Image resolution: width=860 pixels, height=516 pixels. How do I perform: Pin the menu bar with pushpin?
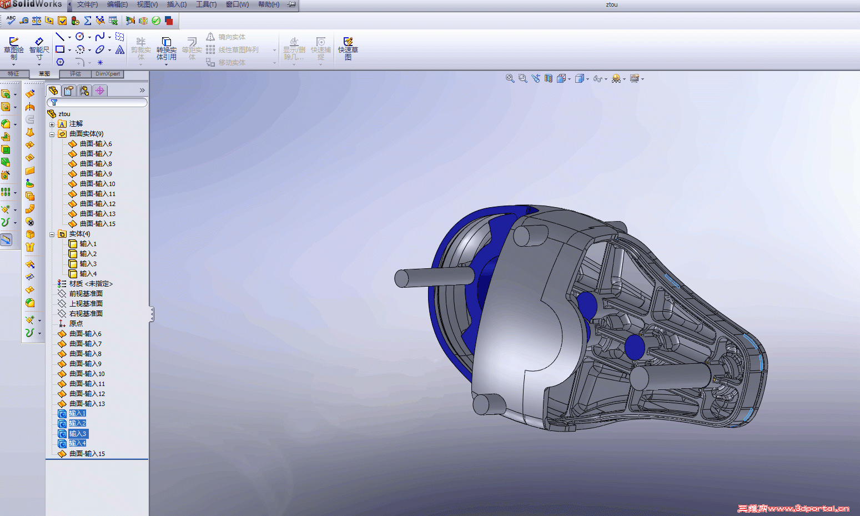(291, 4)
